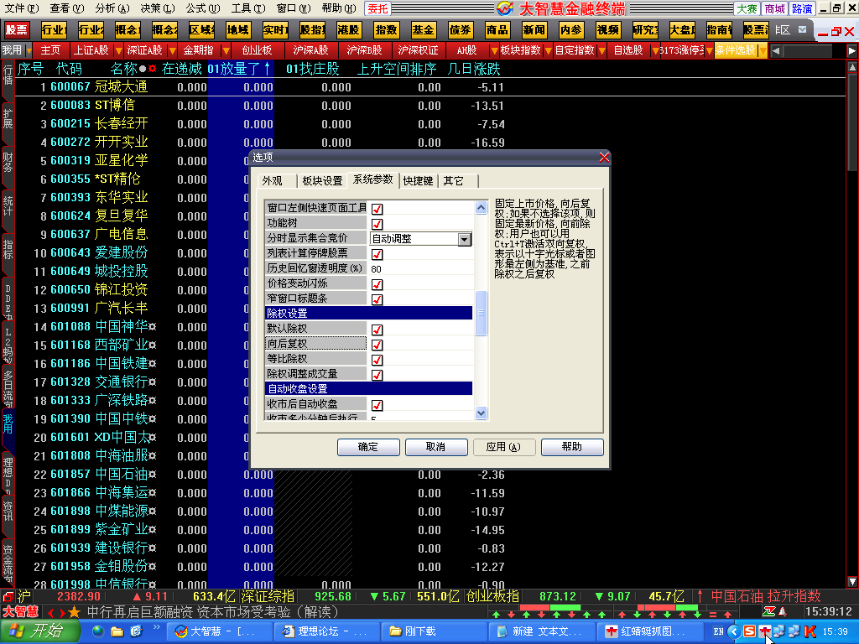
Task: Click the red K icon in system tray
Action: 810,632
